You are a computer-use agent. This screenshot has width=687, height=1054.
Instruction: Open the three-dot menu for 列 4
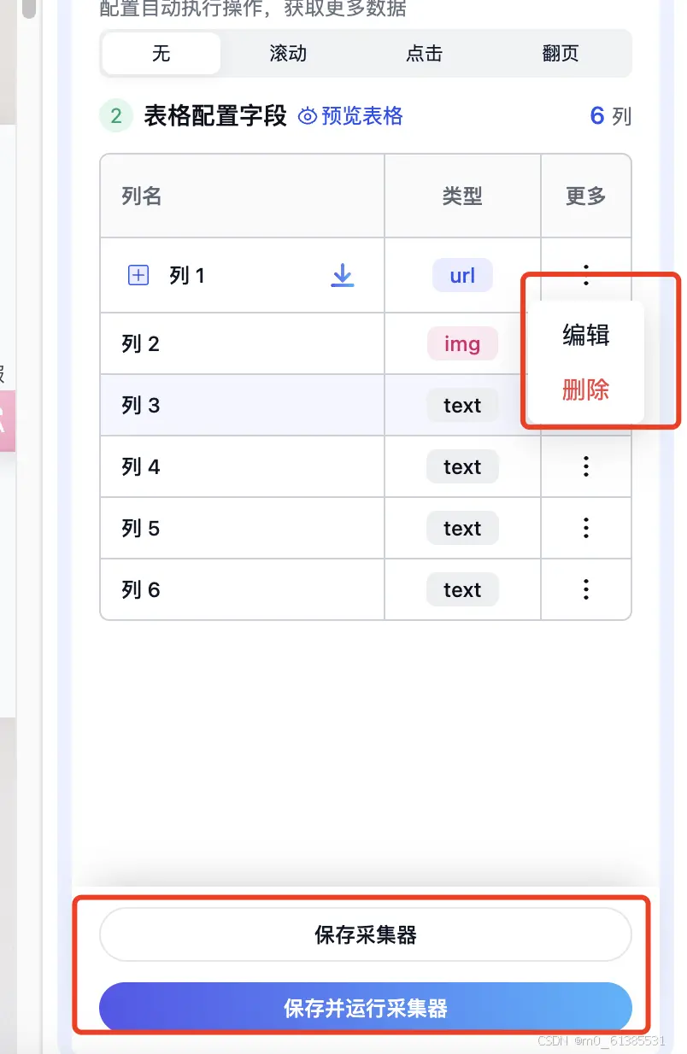585,466
